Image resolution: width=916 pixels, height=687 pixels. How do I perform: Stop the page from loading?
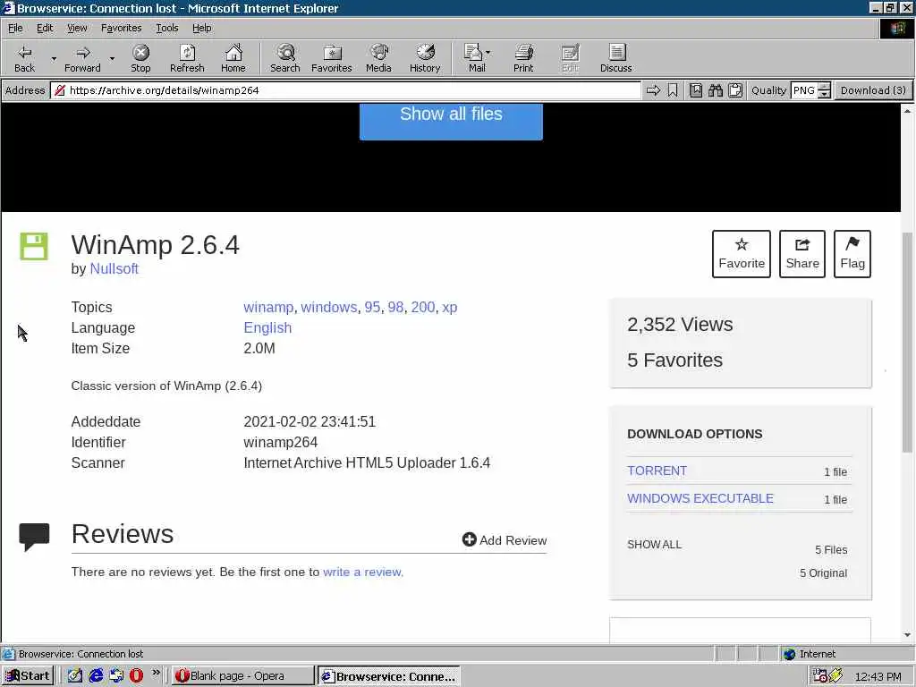coord(140,58)
